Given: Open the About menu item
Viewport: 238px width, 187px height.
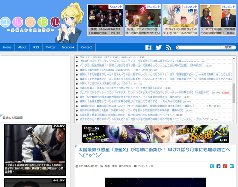Looking at the screenshot, I should click(22, 47).
